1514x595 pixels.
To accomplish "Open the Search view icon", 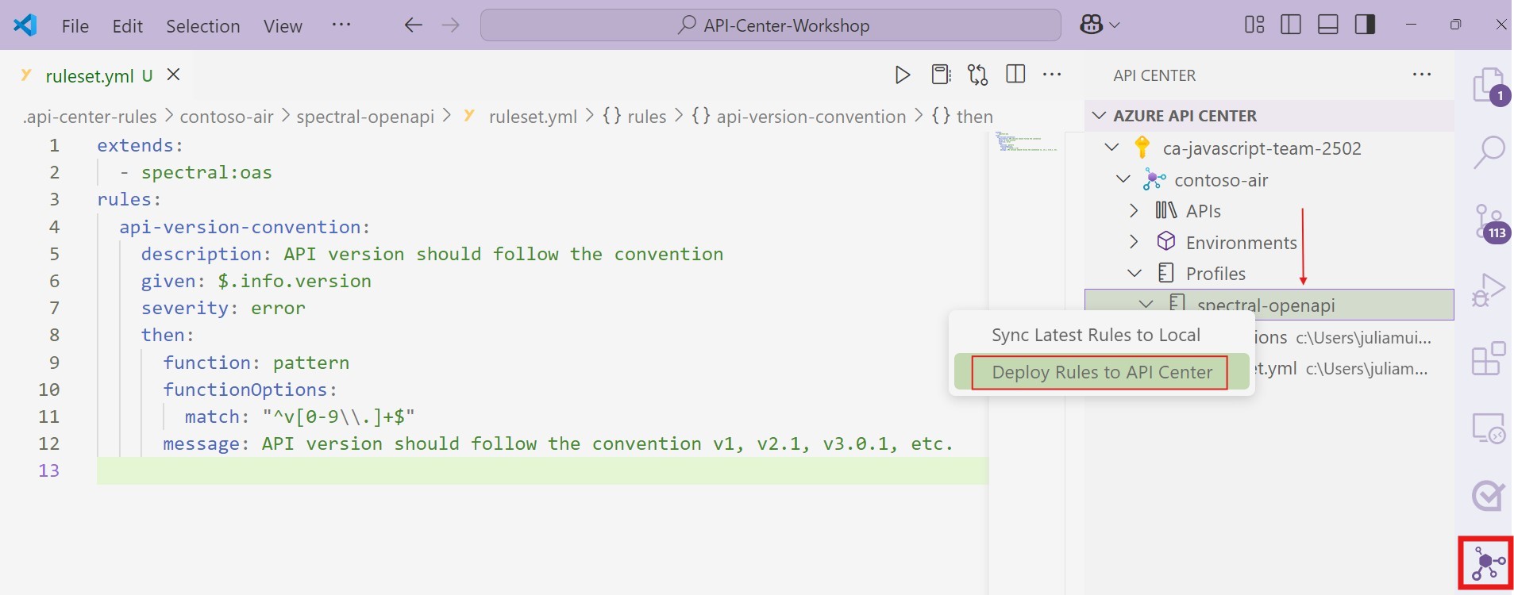I will (1489, 152).
